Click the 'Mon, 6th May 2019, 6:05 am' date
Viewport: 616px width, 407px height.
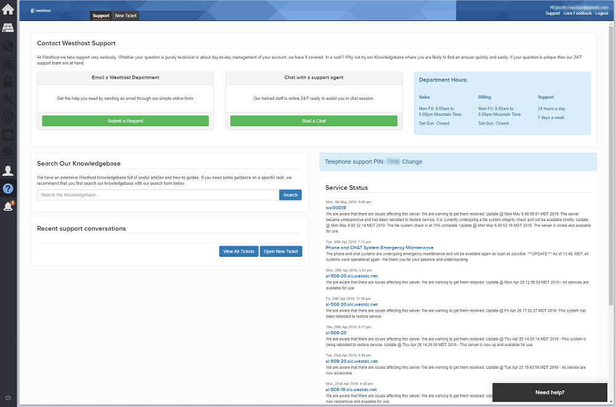tap(348, 202)
